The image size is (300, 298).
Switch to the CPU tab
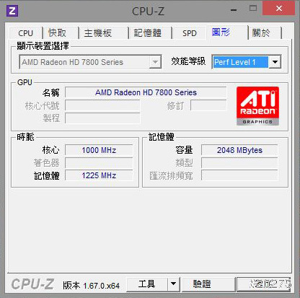pos(25,33)
